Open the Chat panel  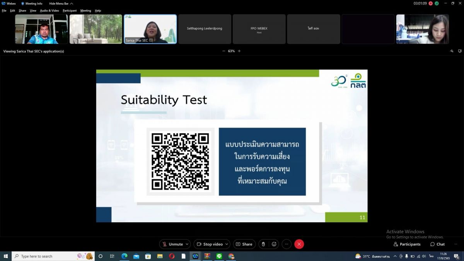click(437, 244)
